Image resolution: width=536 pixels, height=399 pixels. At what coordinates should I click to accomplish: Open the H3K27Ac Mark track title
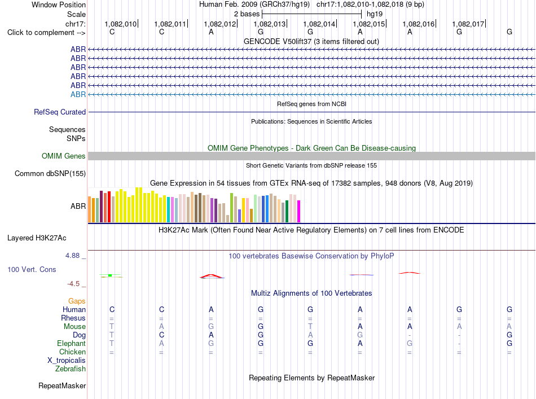(311, 230)
